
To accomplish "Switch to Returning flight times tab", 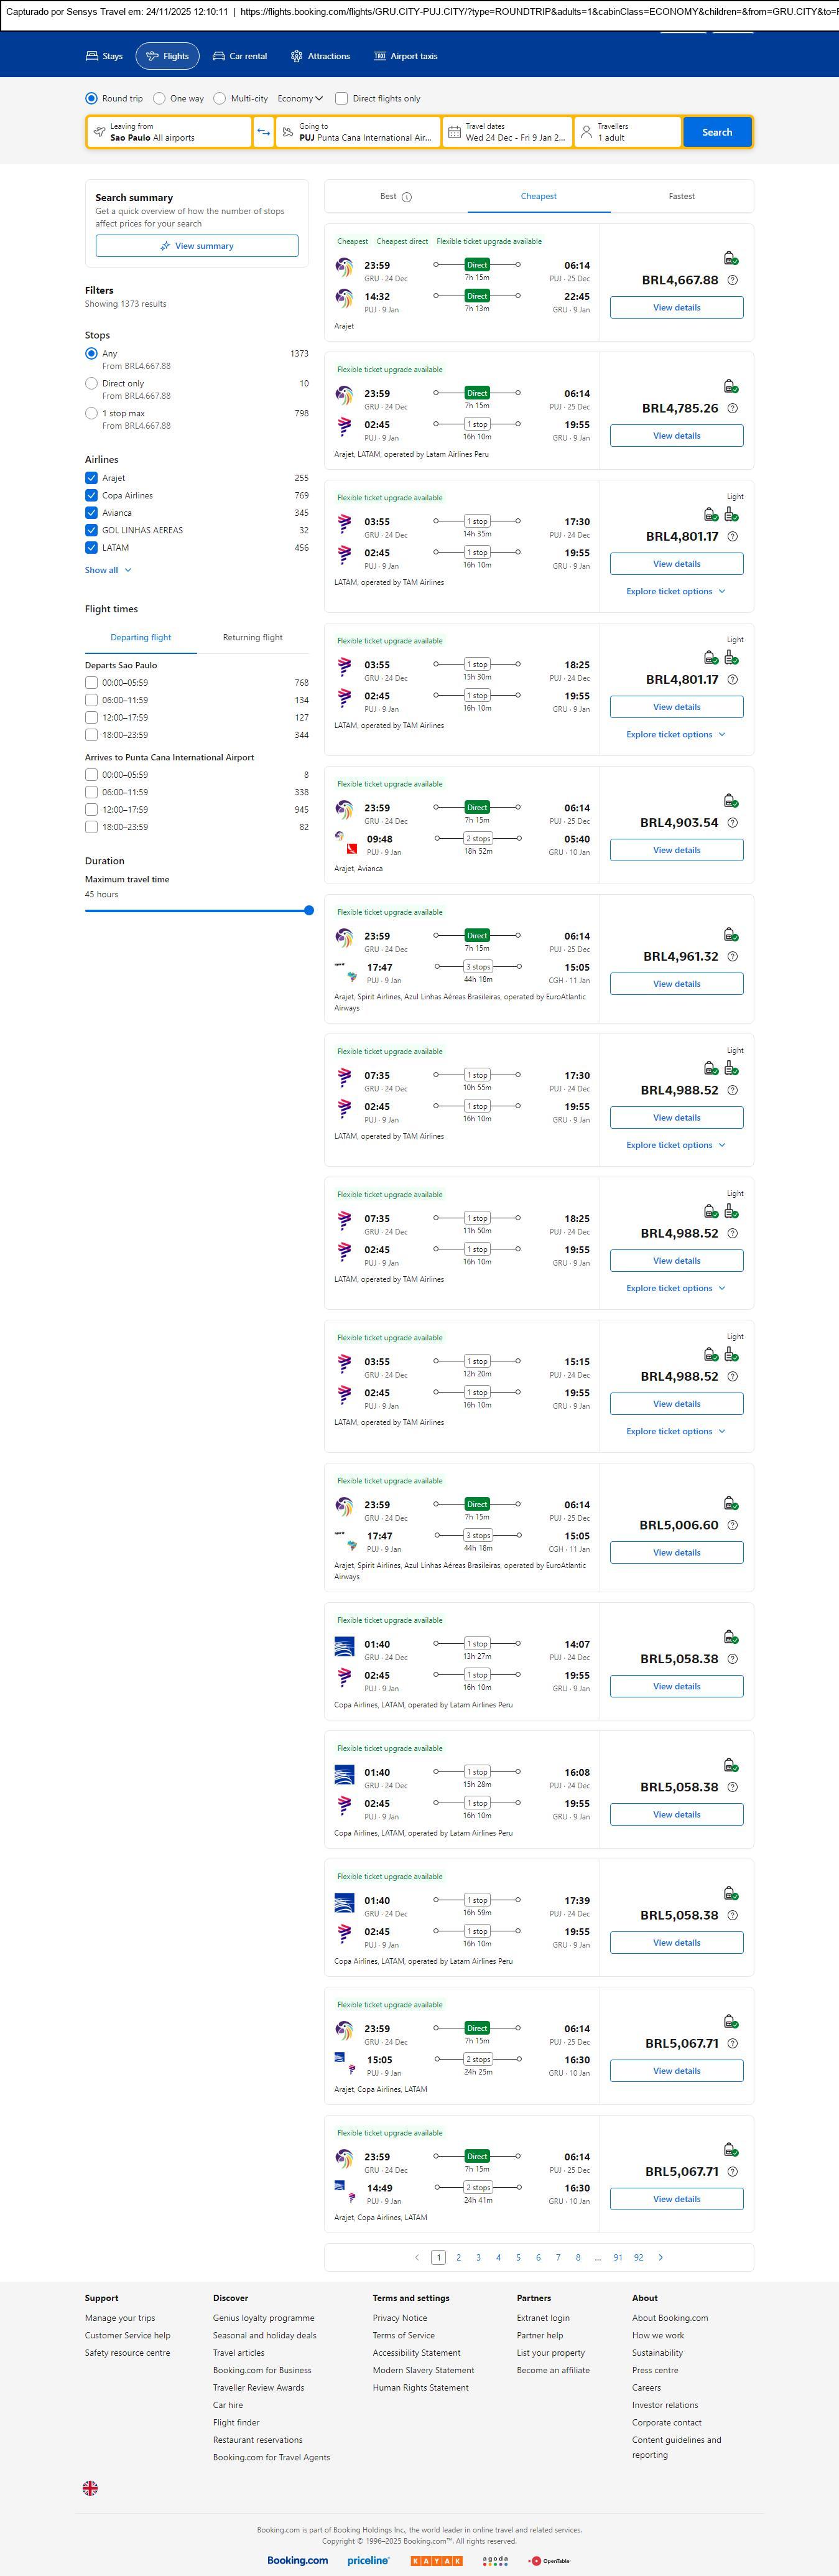I will 252,637.
